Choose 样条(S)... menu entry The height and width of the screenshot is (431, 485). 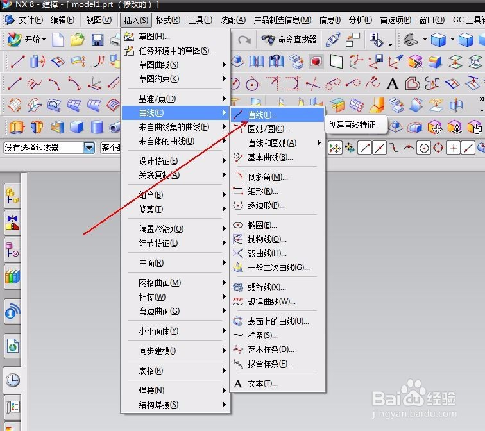pos(277,335)
